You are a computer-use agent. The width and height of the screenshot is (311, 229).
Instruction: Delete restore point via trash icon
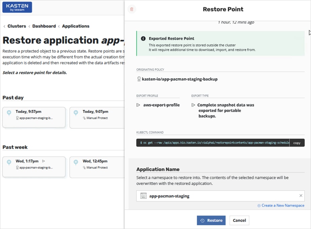coord(132,9)
